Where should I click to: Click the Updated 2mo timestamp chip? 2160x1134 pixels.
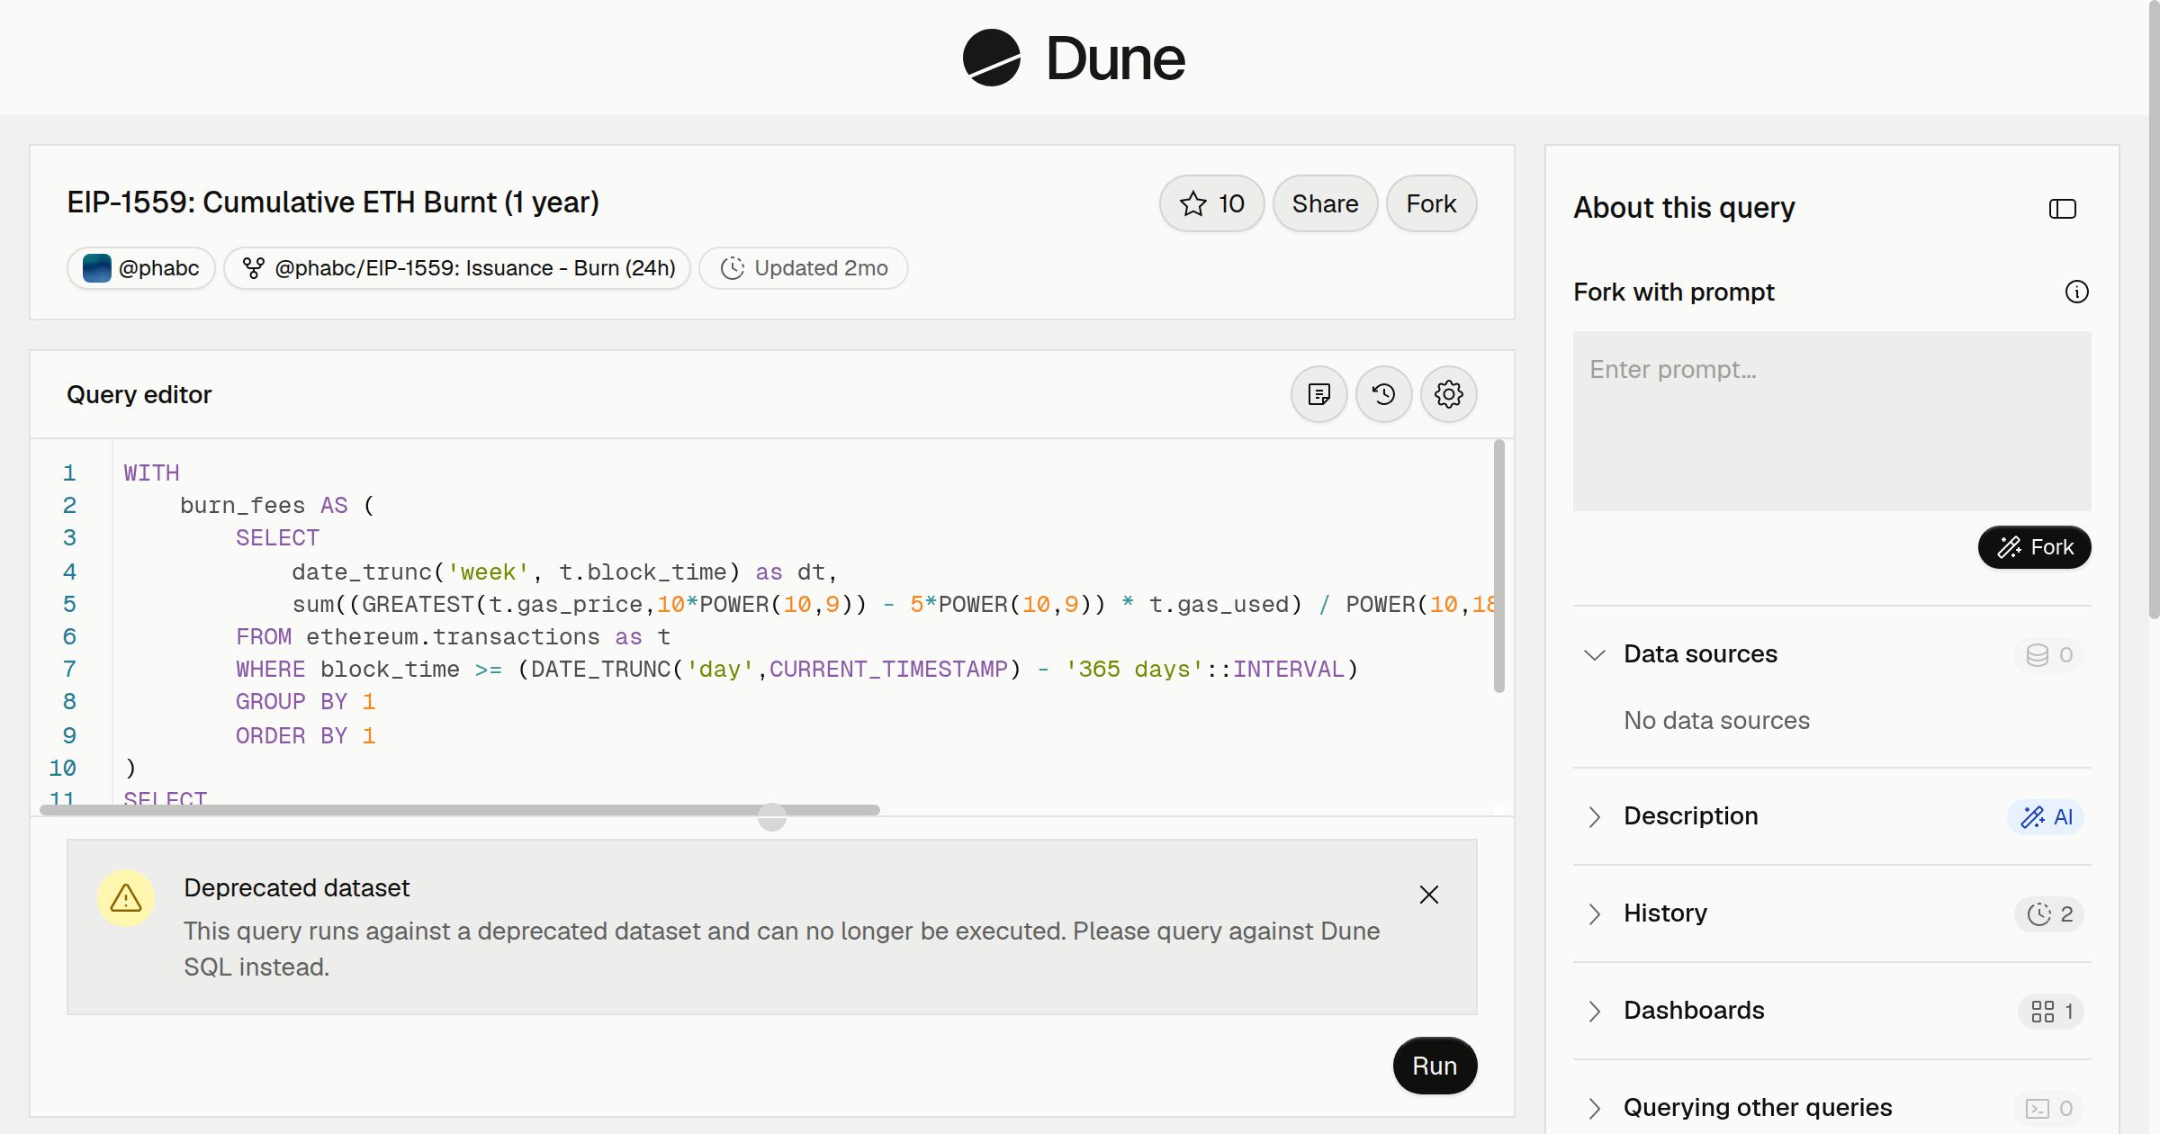click(804, 268)
